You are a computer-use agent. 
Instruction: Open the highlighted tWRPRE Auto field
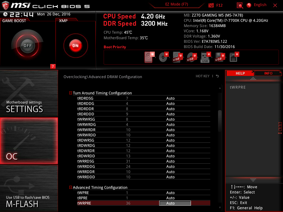175,203
